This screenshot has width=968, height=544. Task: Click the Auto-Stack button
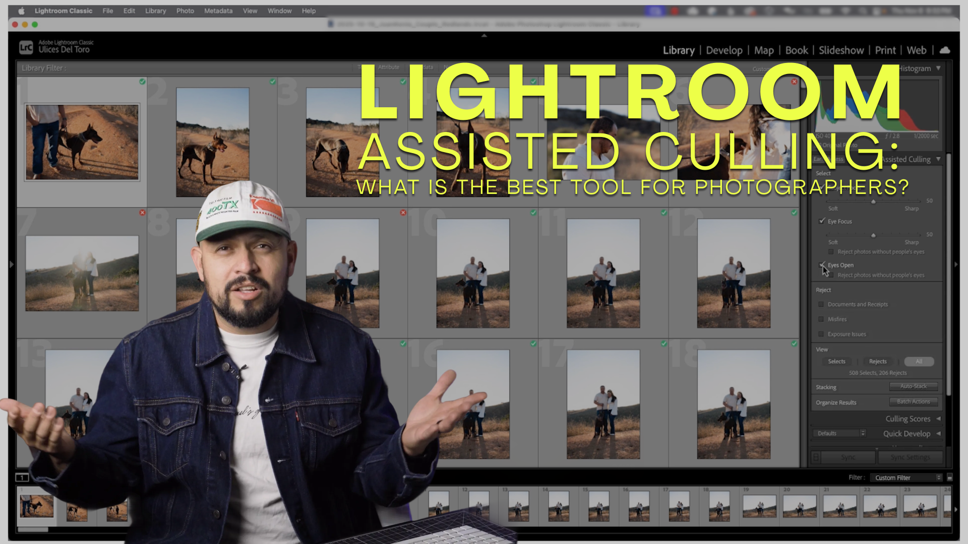click(x=913, y=386)
